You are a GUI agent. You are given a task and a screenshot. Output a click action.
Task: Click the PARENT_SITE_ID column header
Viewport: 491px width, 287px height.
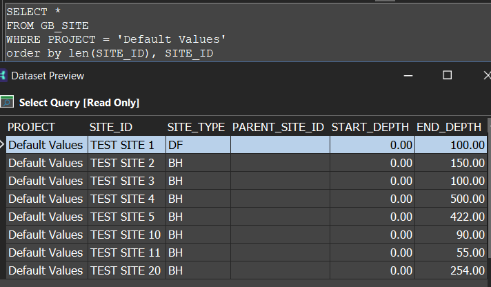pos(279,127)
